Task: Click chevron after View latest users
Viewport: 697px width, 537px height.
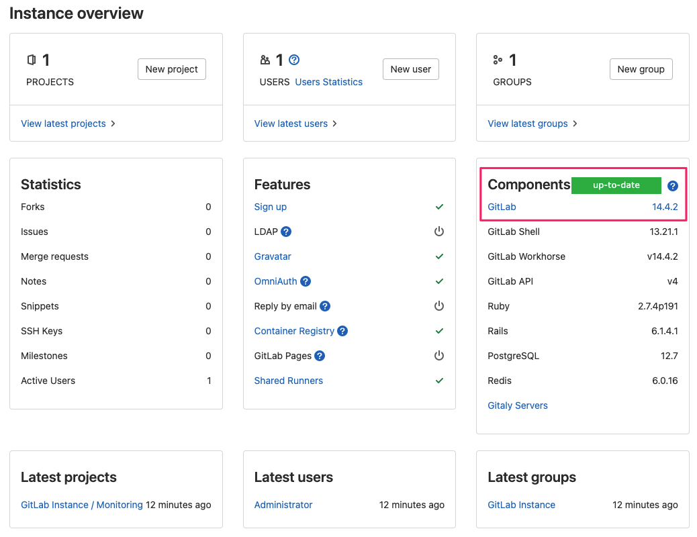Action: click(334, 124)
